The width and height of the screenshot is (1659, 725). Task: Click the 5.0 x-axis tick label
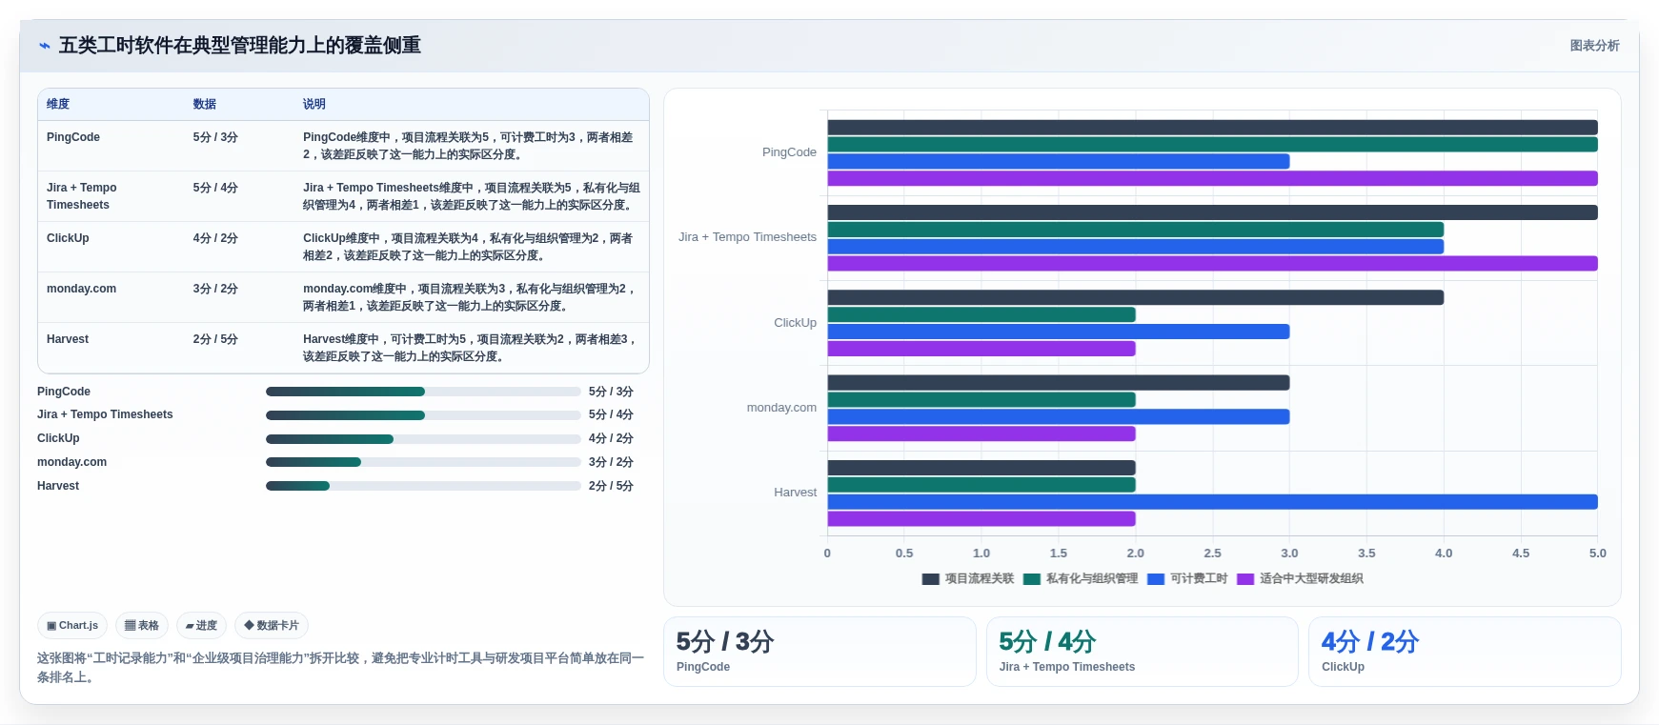[1598, 554]
